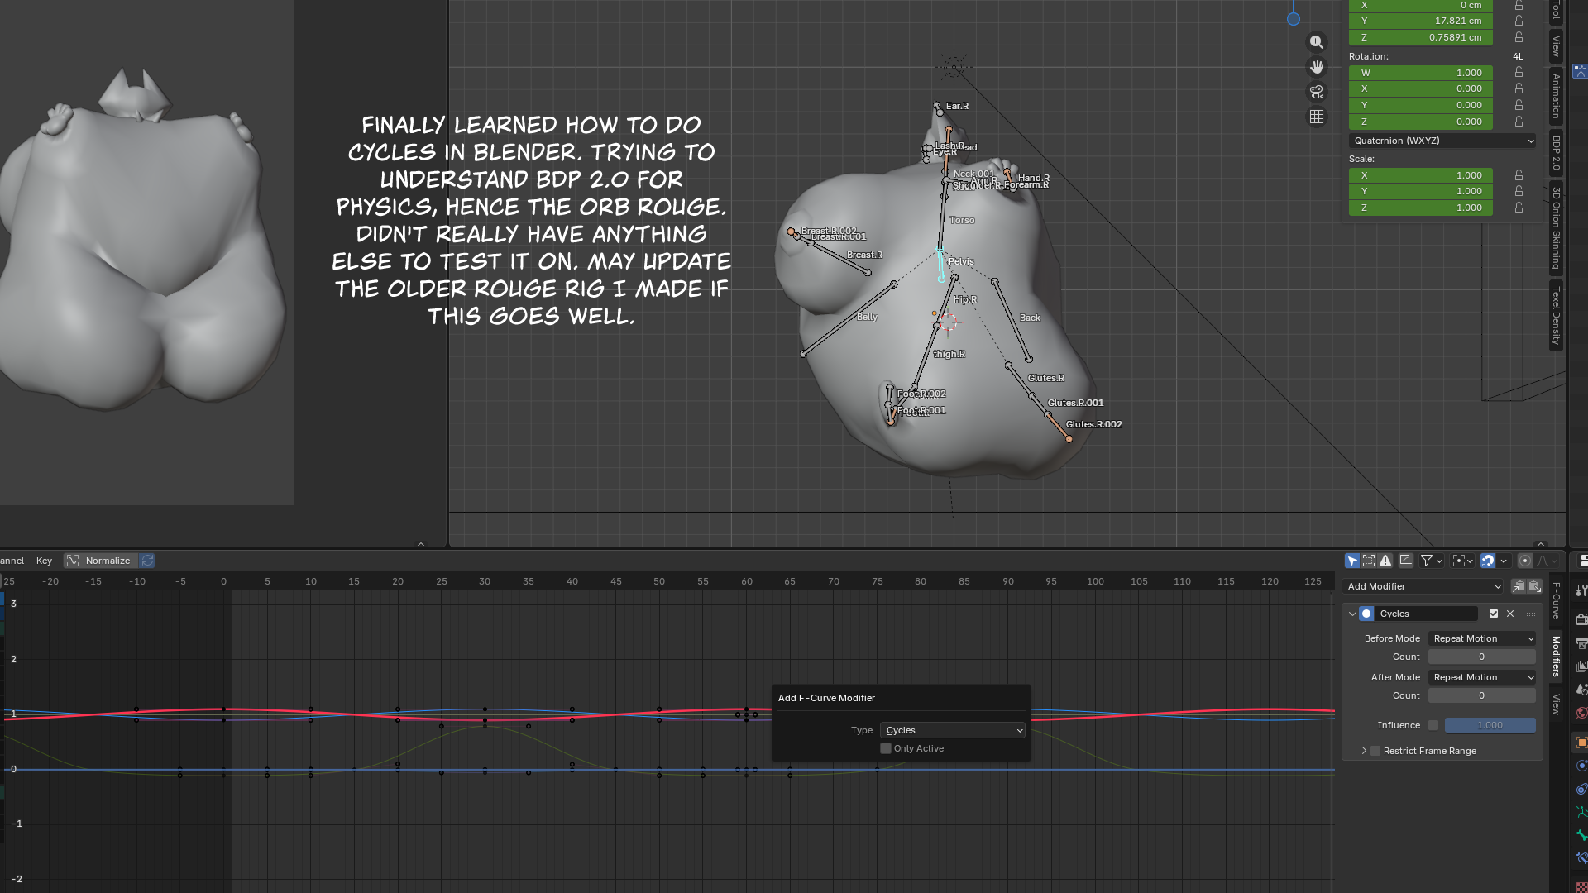The height and width of the screenshot is (893, 1588).
Task: Toggle proportional editing circle icon
Action: pos(1525,561)
